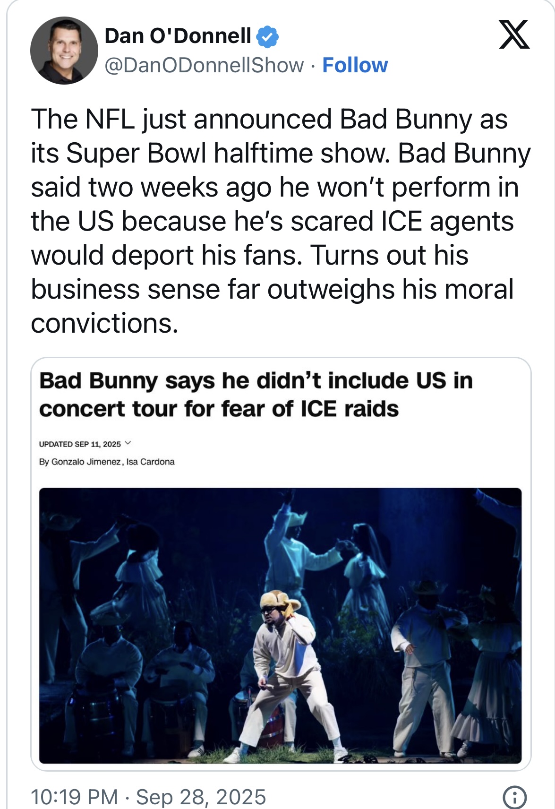
Task: Click the blue verified checkmark badge
Action: click(x=267, y=36)
